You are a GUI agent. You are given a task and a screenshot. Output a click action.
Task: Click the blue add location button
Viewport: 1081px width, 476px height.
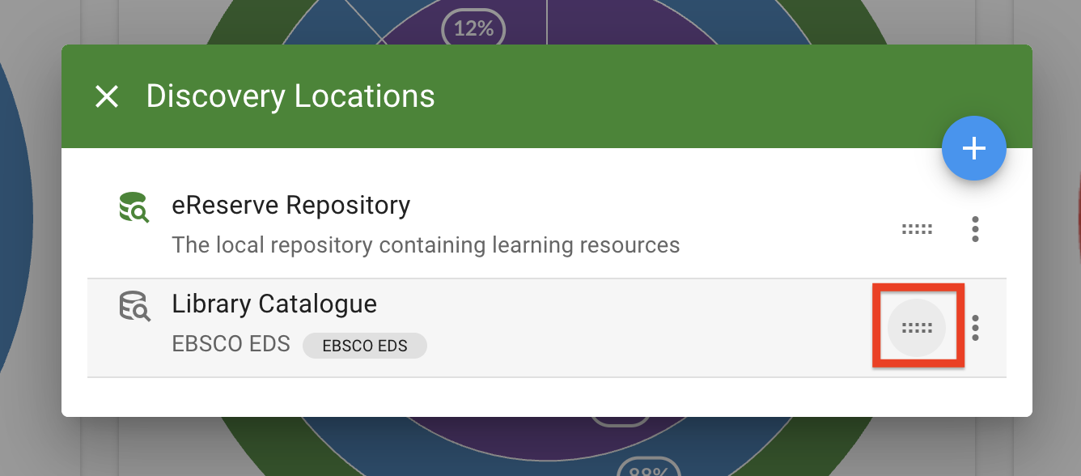(x=973, y=149)
